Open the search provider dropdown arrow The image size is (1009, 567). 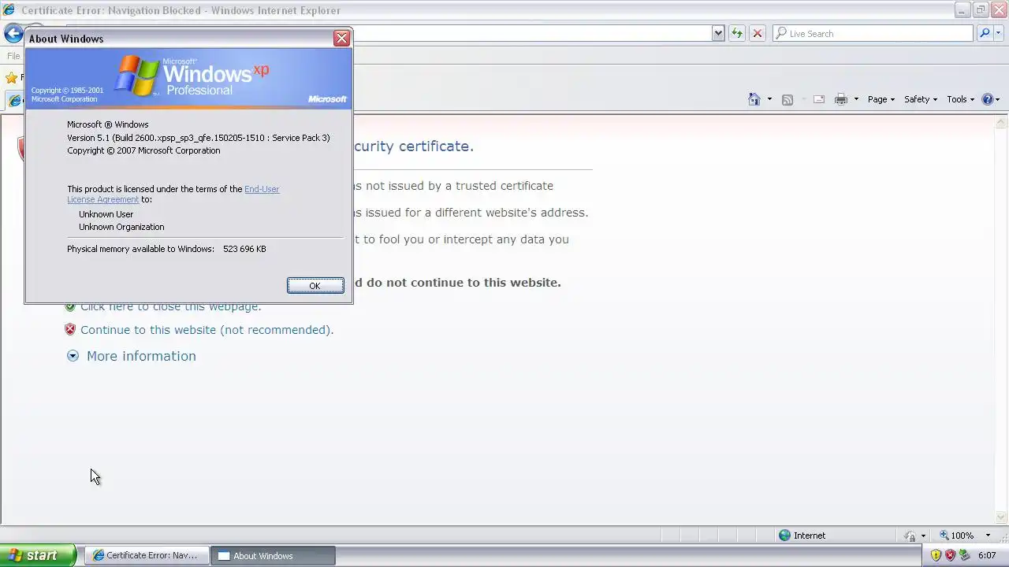998,33
